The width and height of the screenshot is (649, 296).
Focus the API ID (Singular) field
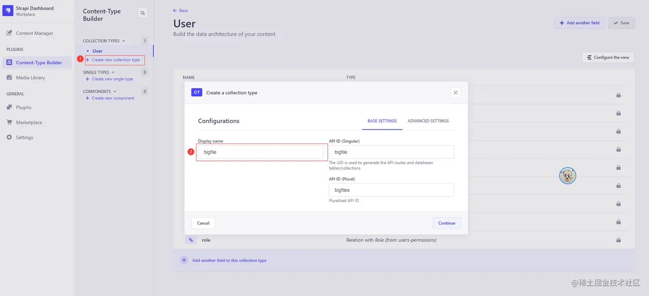pos(391,152)
